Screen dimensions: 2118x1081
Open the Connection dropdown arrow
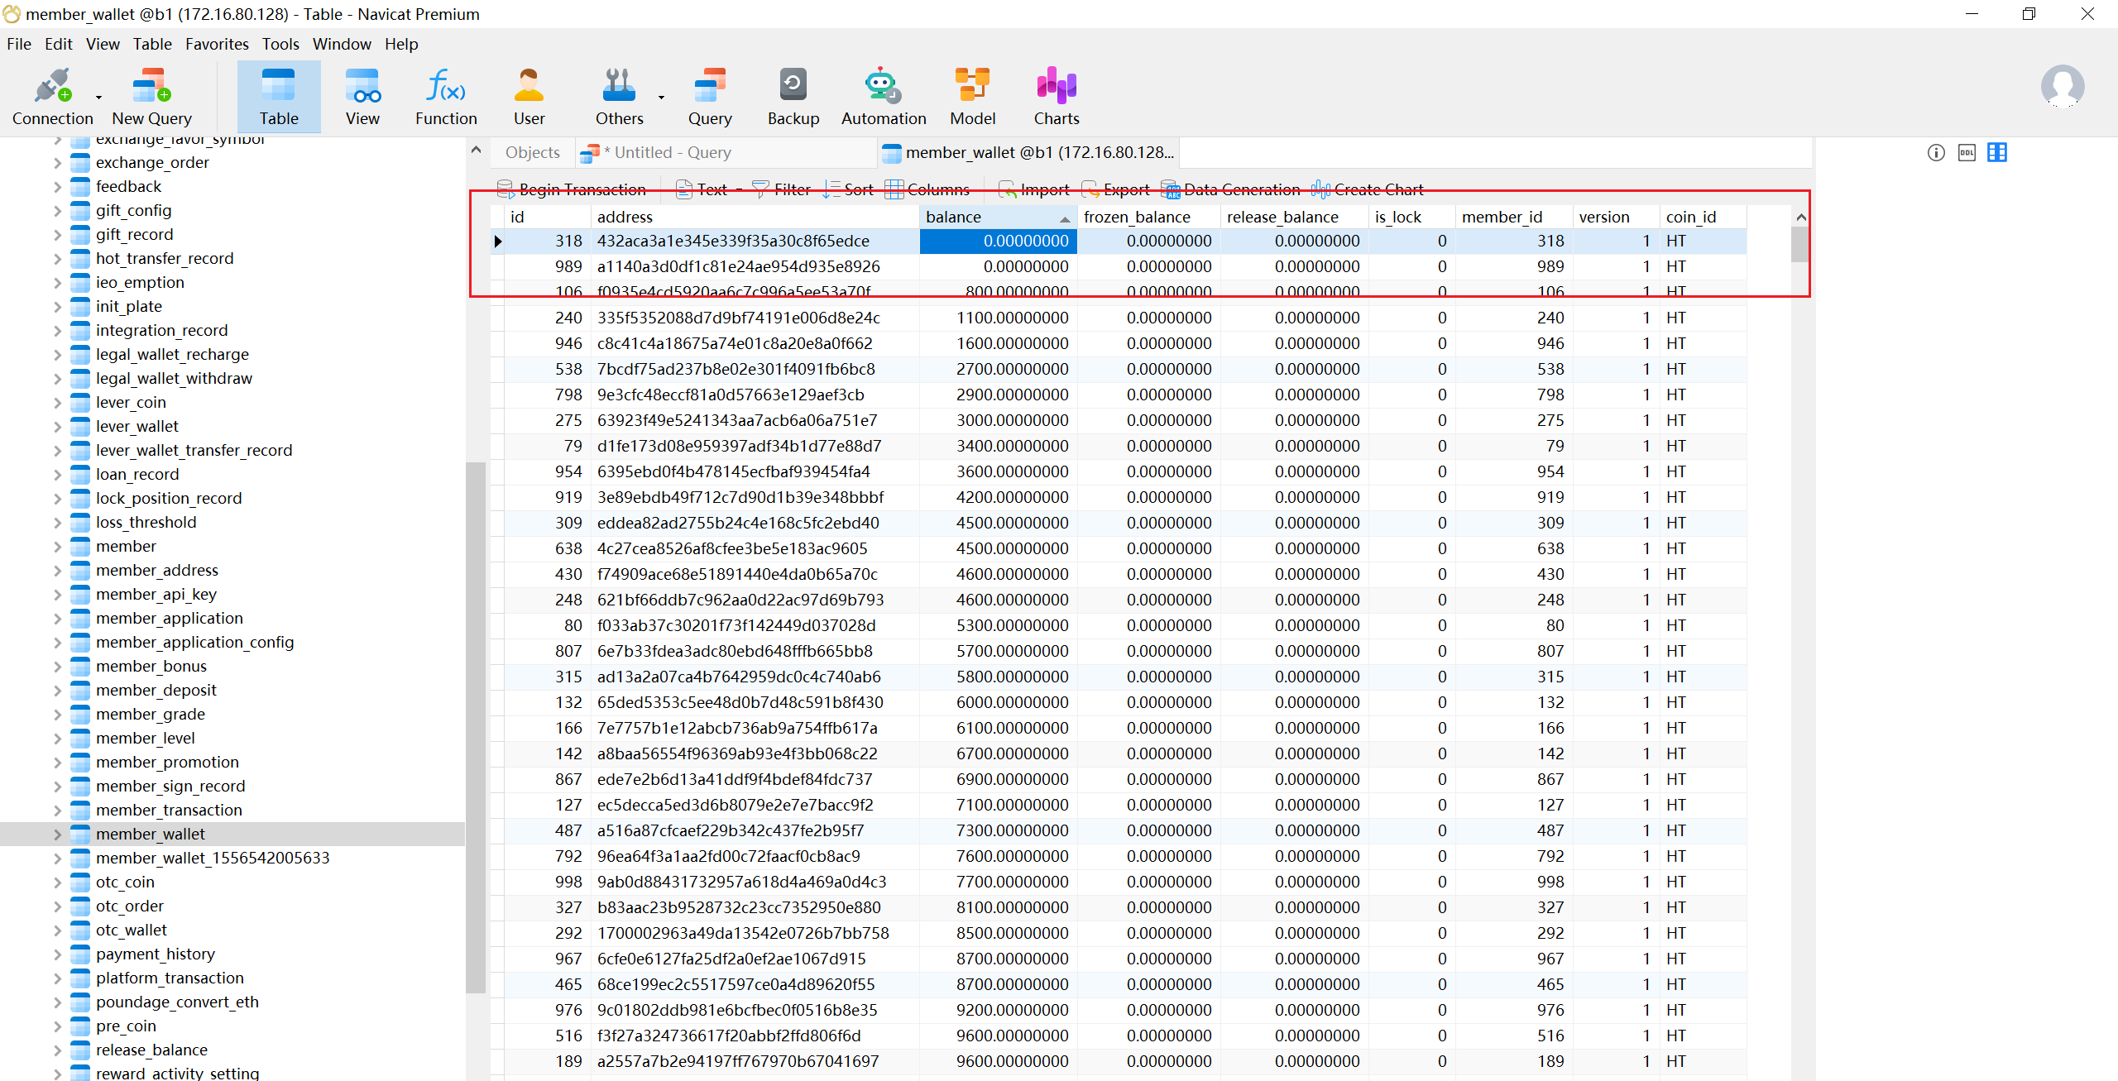coord(98,98)
